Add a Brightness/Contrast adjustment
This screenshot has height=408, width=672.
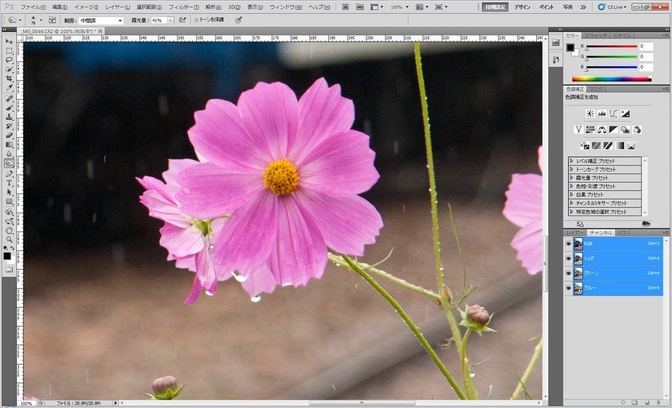(x=591, y=113)
